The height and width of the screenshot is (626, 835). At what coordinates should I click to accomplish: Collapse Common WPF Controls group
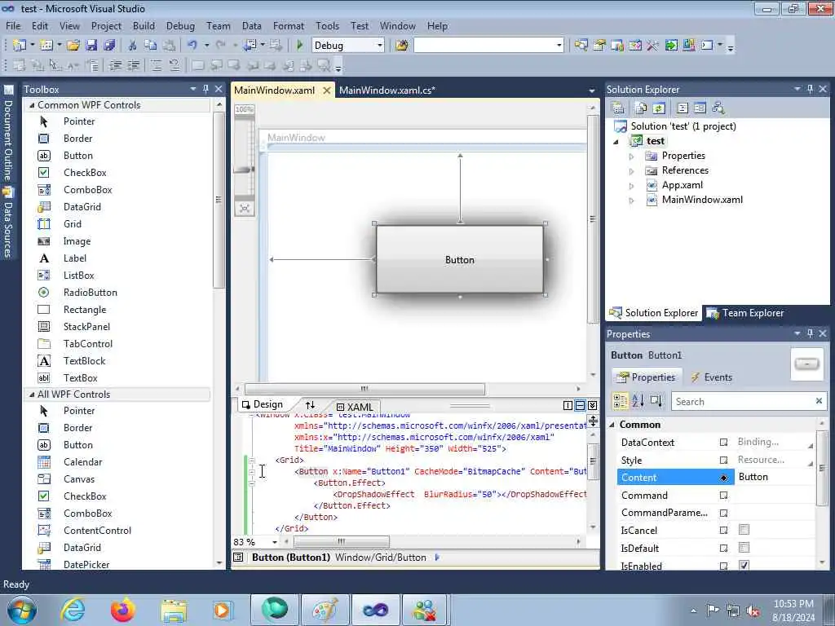coord(32,105)
